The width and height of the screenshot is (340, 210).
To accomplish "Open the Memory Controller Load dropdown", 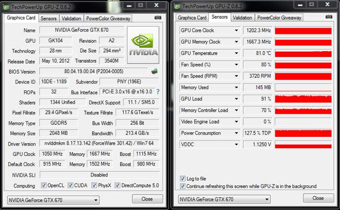I will tap(236, 110).
